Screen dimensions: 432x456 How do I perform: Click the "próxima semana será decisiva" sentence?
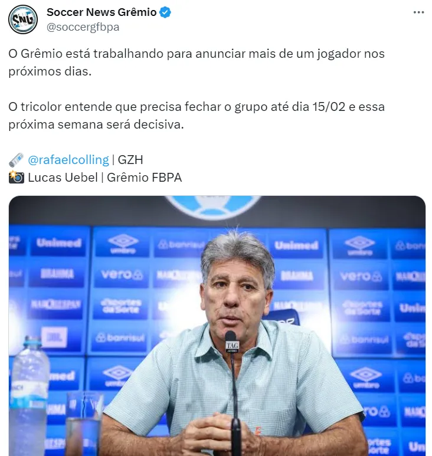pyautogui.click(x=96, y=124)
